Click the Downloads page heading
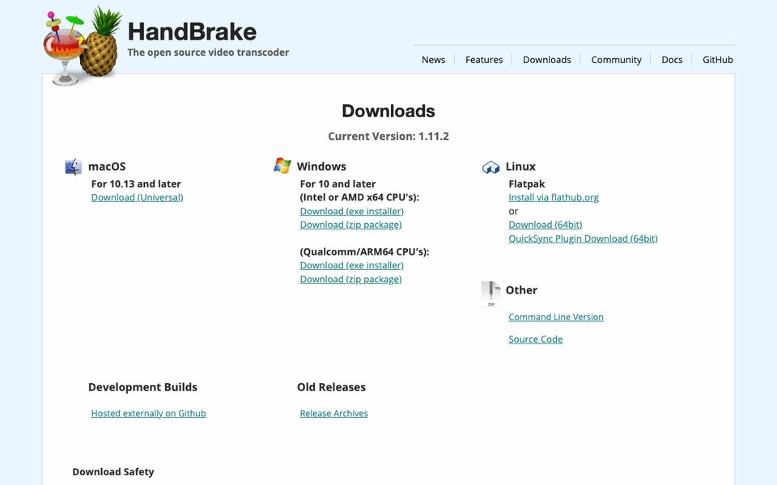 pyautogui.click(x=388, y=111)
